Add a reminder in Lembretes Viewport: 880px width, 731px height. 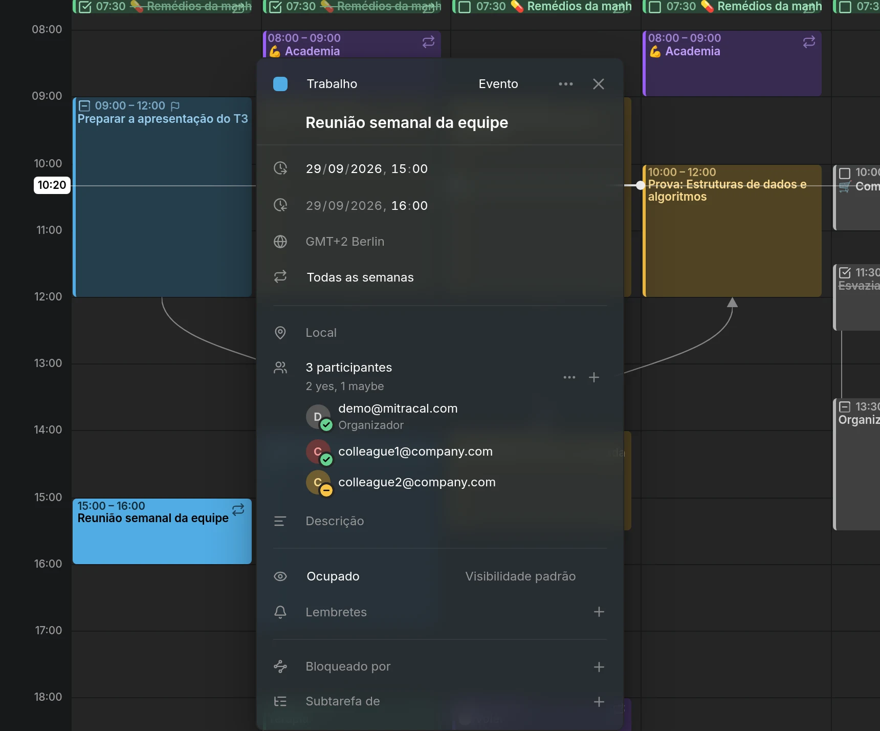pos(599,612)
